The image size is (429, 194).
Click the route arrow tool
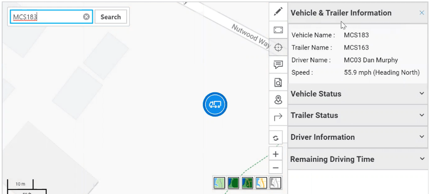tap(278, 117)
